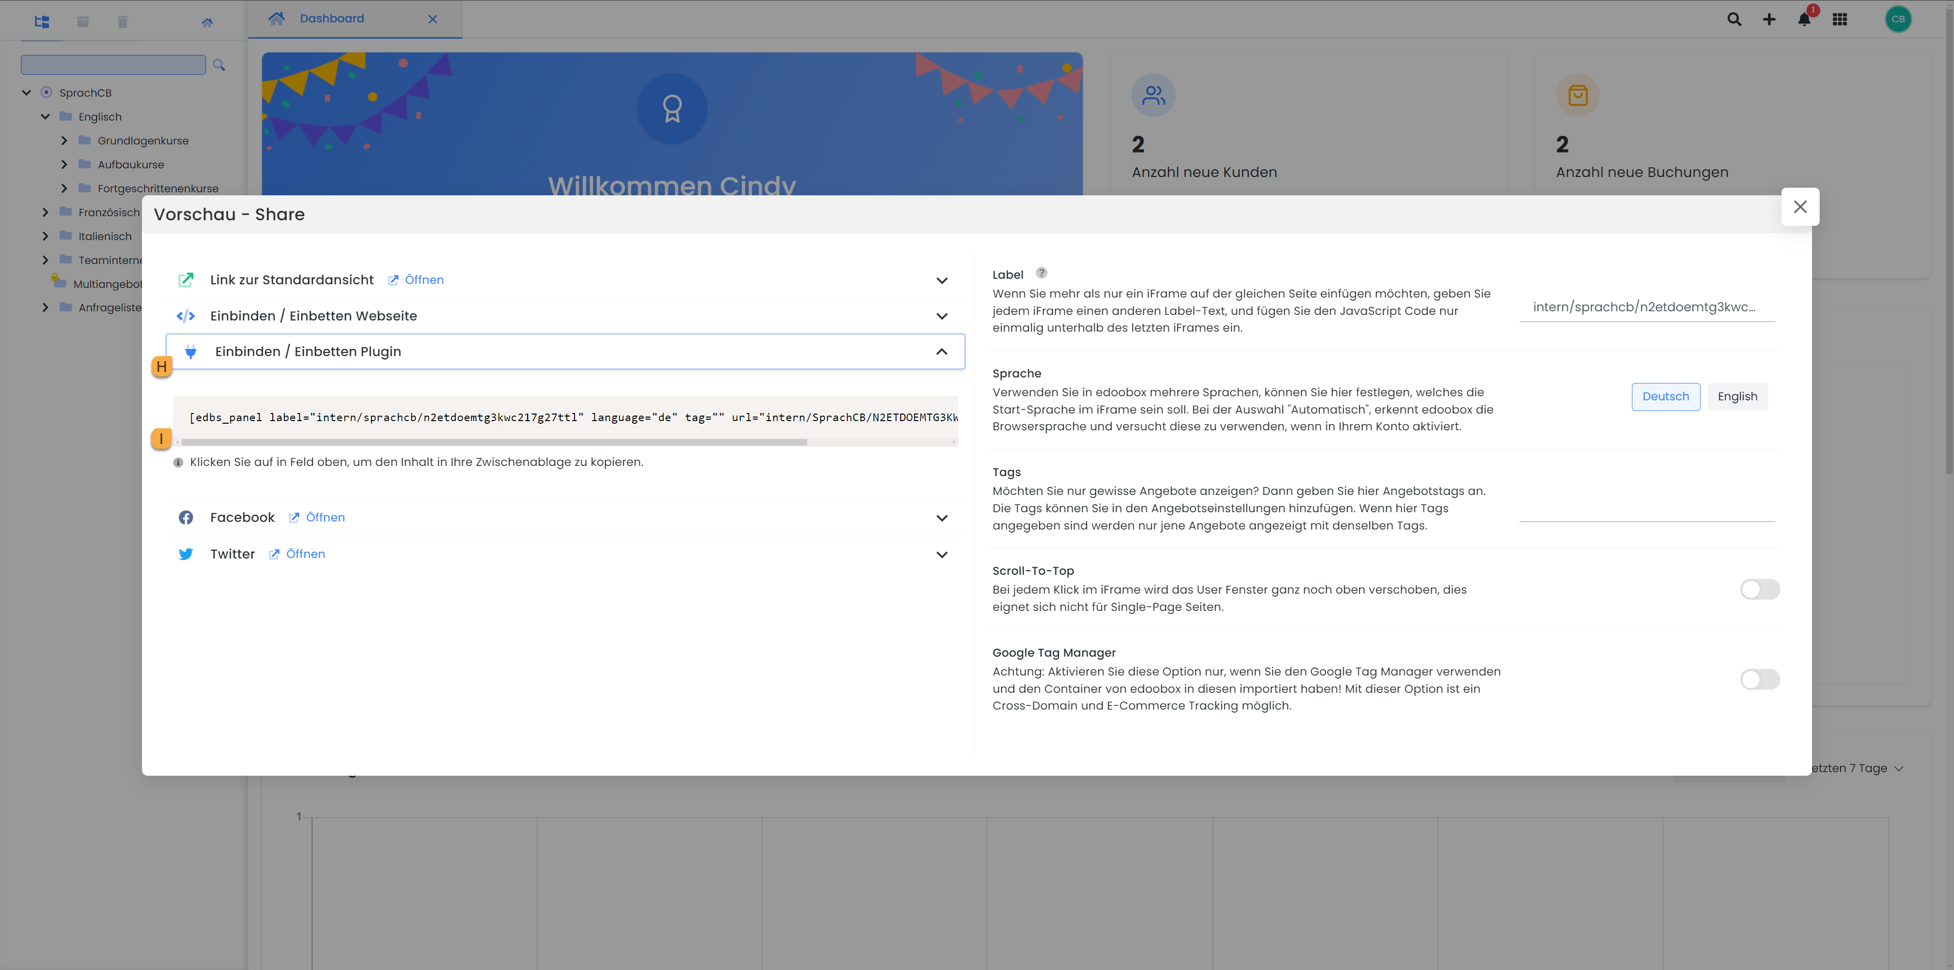Click Öffnen link next to standard view
Image resolution: width=1954 pixels, height=970 pixels.
click(424, 279)
